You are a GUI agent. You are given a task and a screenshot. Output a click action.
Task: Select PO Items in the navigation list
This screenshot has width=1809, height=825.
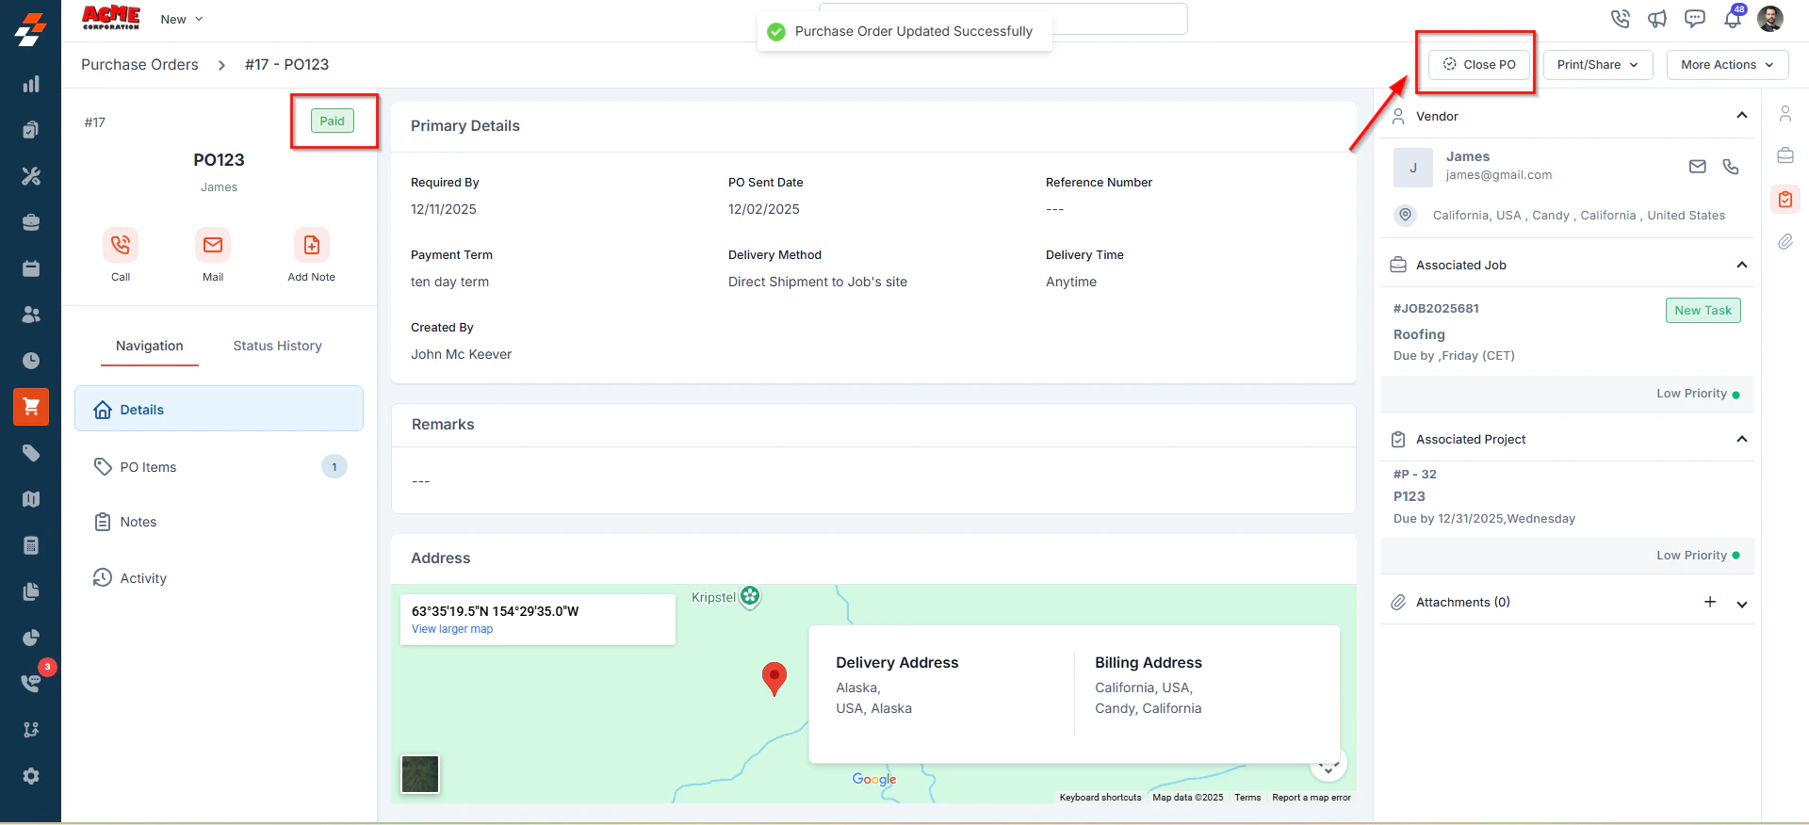[219, 467]
